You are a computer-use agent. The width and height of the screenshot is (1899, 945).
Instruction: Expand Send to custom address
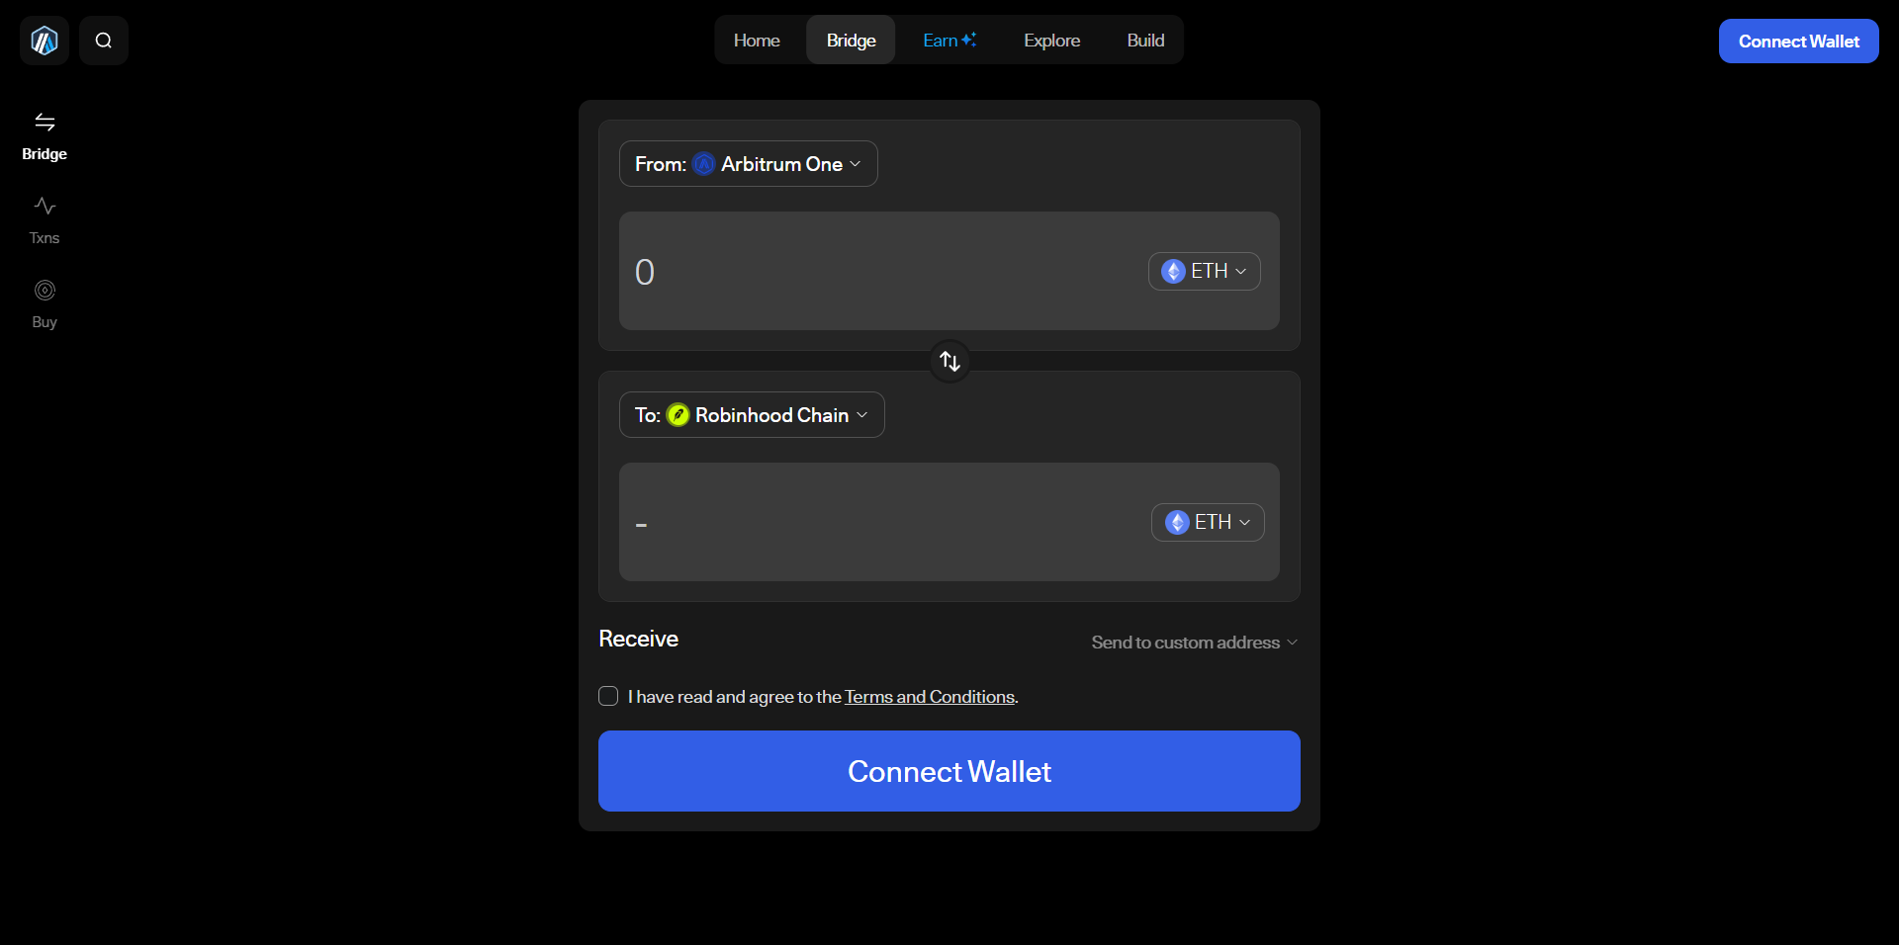[x=1194, y=643]
